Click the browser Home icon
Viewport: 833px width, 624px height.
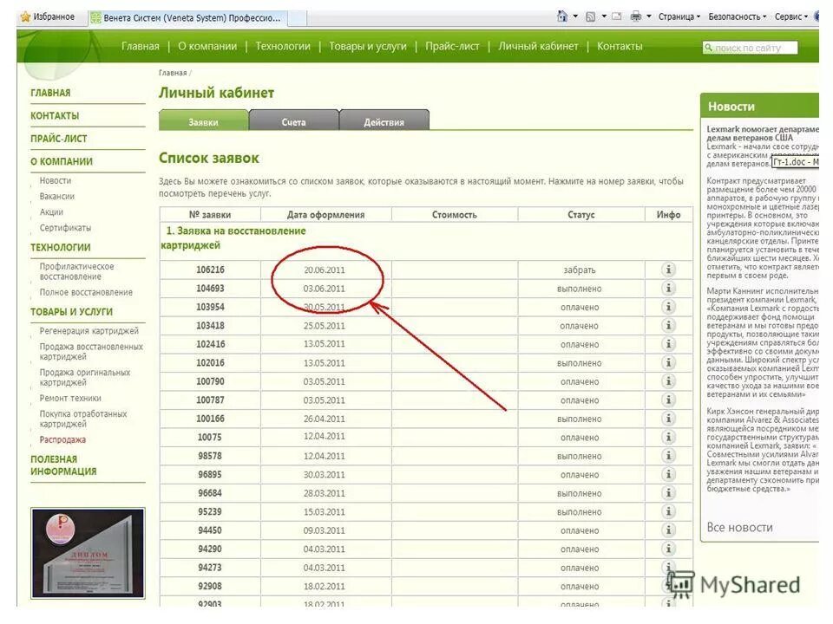(x=562, y=16)
